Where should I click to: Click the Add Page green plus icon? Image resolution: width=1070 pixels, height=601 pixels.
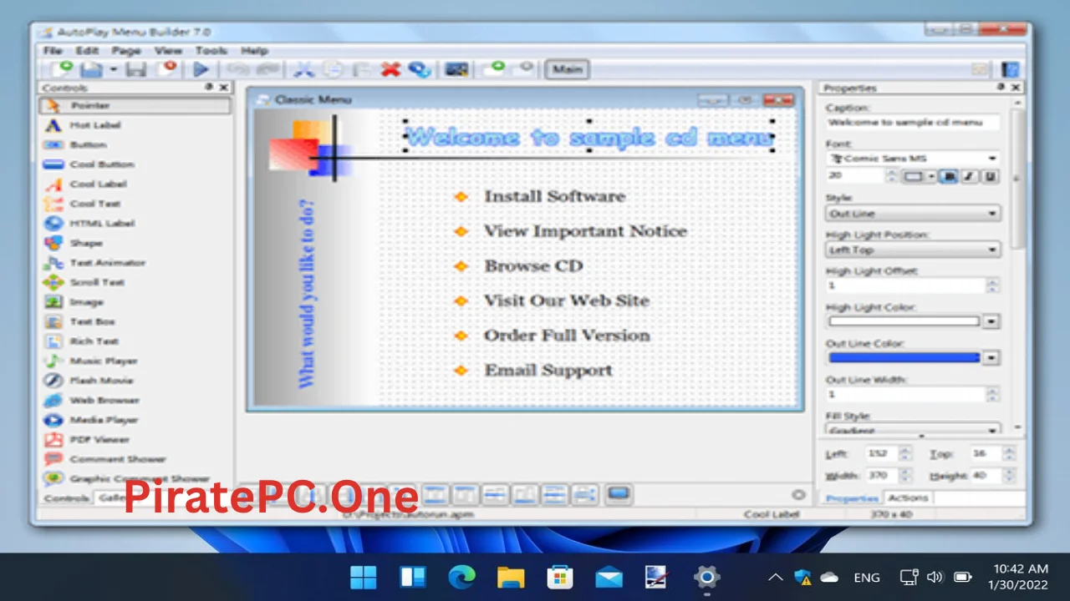(496, 68)
